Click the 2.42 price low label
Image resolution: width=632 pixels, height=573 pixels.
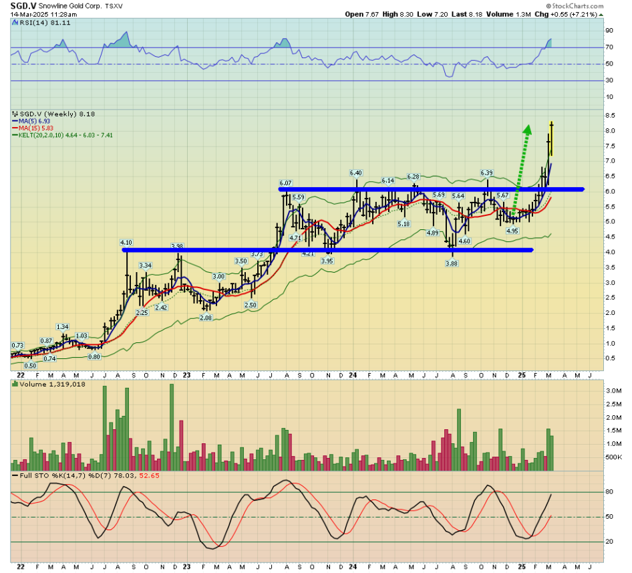click(161, 308)
